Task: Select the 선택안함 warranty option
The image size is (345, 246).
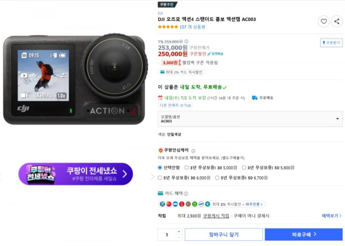Action: click(x=160, y=168)
